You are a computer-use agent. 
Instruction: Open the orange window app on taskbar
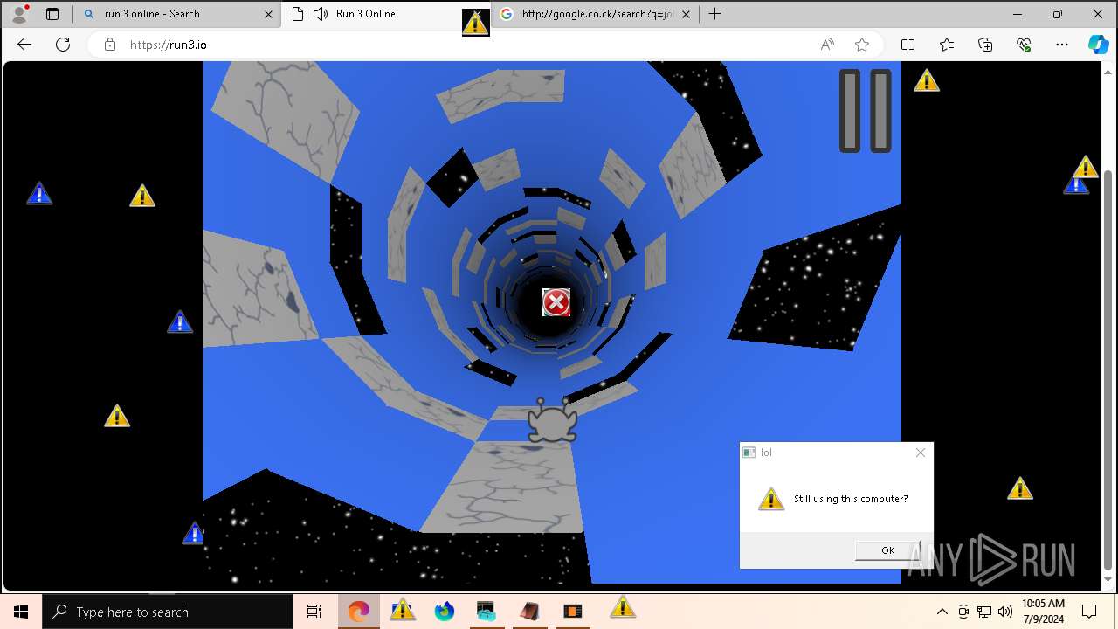pyautogui.click(x=572, y=612)
